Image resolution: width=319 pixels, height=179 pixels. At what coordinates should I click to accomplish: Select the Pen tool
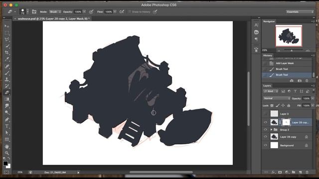click(x=6, y=119)
